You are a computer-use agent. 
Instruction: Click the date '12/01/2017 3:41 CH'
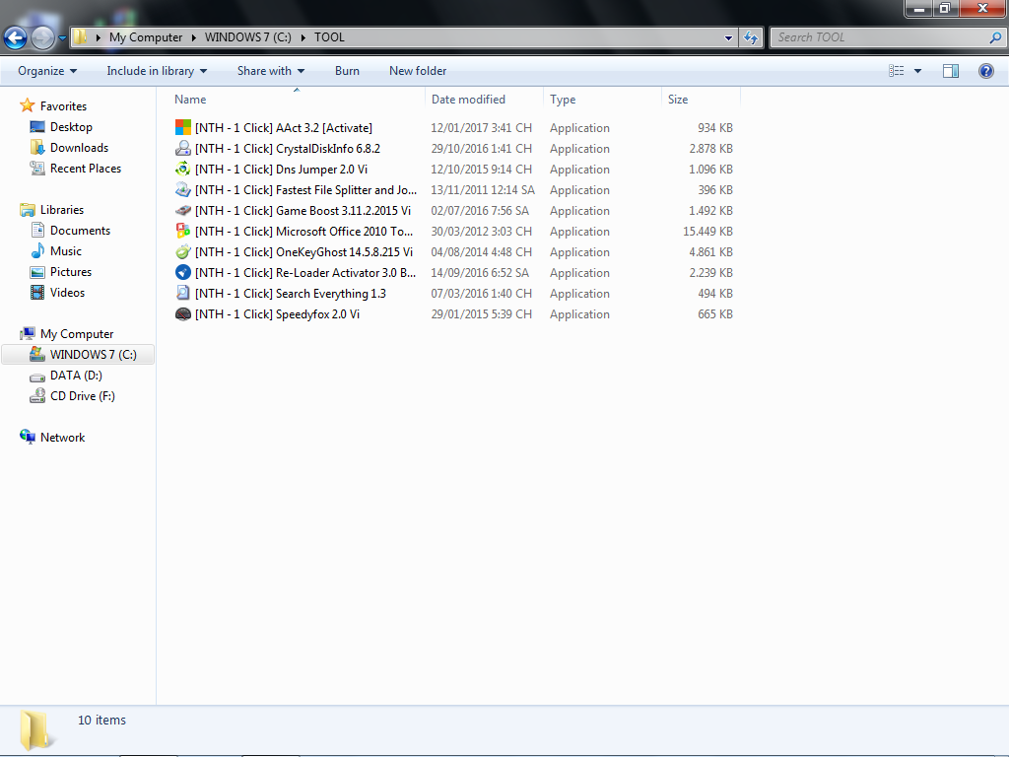tap(481, 128)
